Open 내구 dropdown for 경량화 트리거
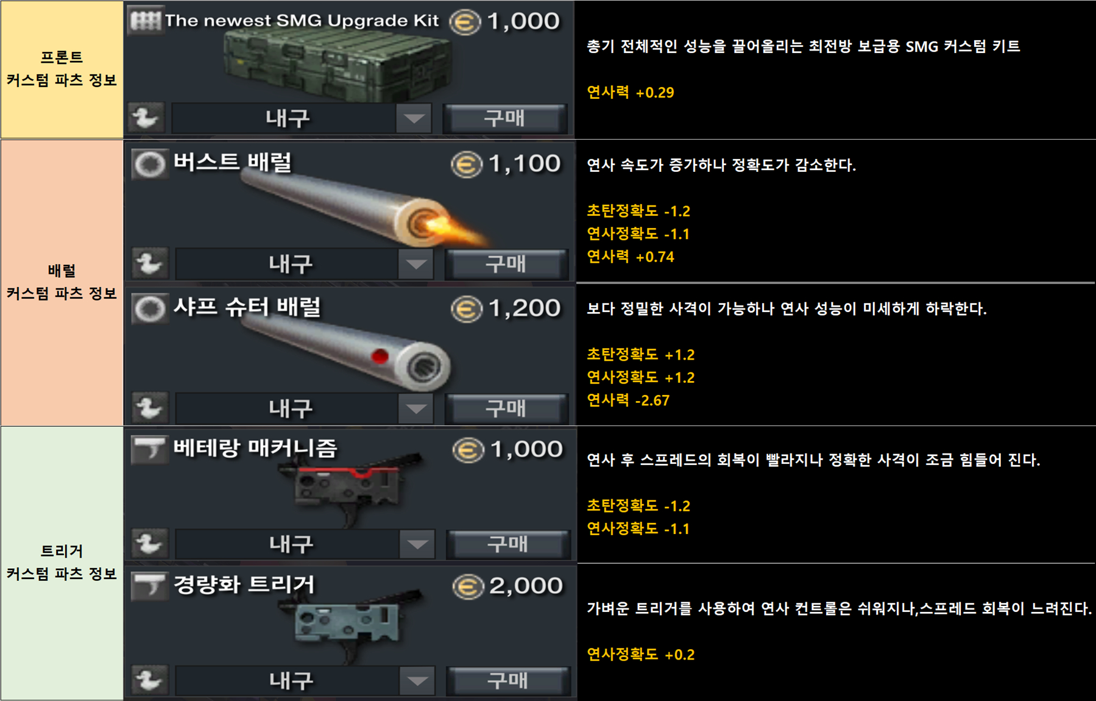1096x701 pixels. 417,681
